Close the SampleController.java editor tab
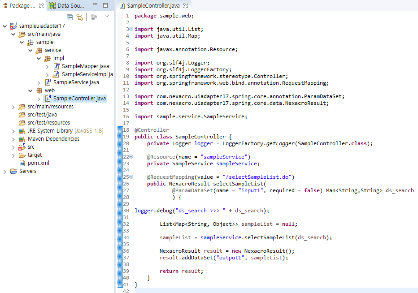 (x=186, y=6)
